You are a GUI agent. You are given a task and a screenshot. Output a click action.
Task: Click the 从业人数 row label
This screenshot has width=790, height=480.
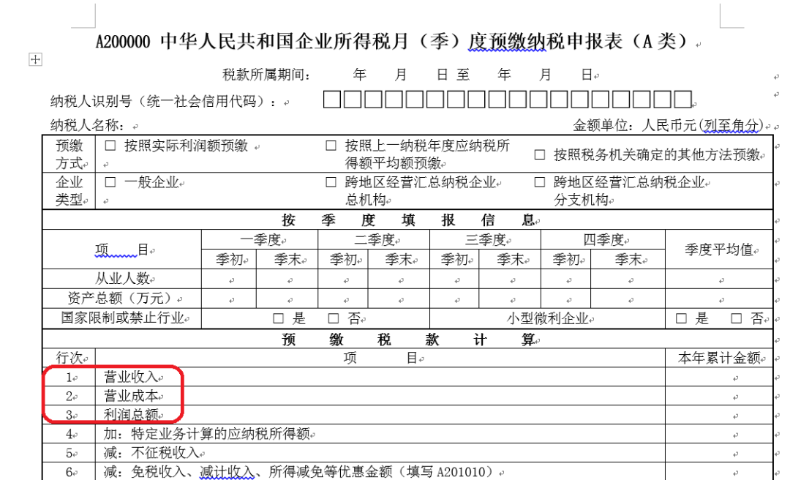(122, 278)
